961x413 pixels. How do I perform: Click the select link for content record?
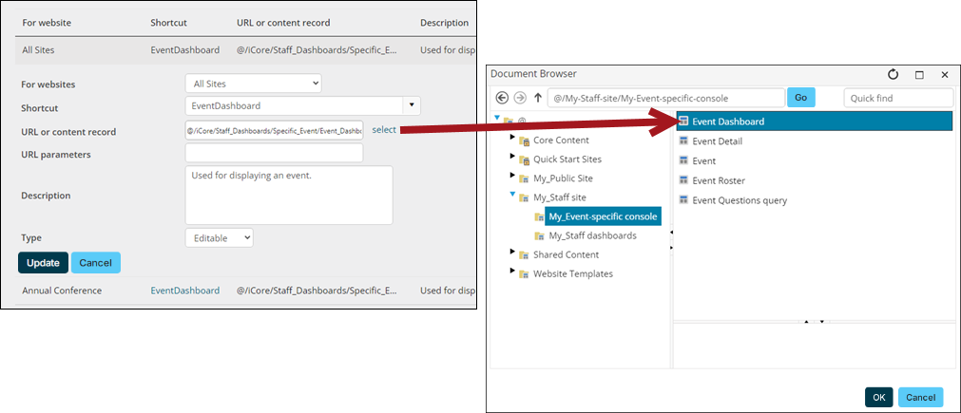384,130
